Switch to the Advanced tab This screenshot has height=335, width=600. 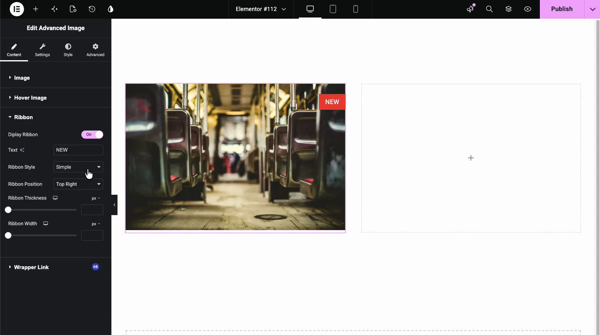[96, 50]
